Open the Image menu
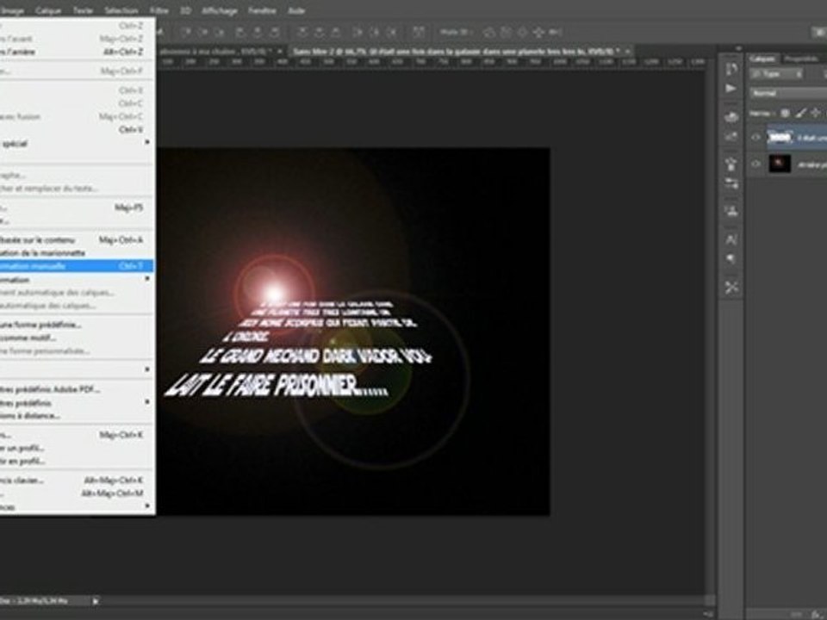The width and height of the screenshot is (827, 620). pos(12,10)
